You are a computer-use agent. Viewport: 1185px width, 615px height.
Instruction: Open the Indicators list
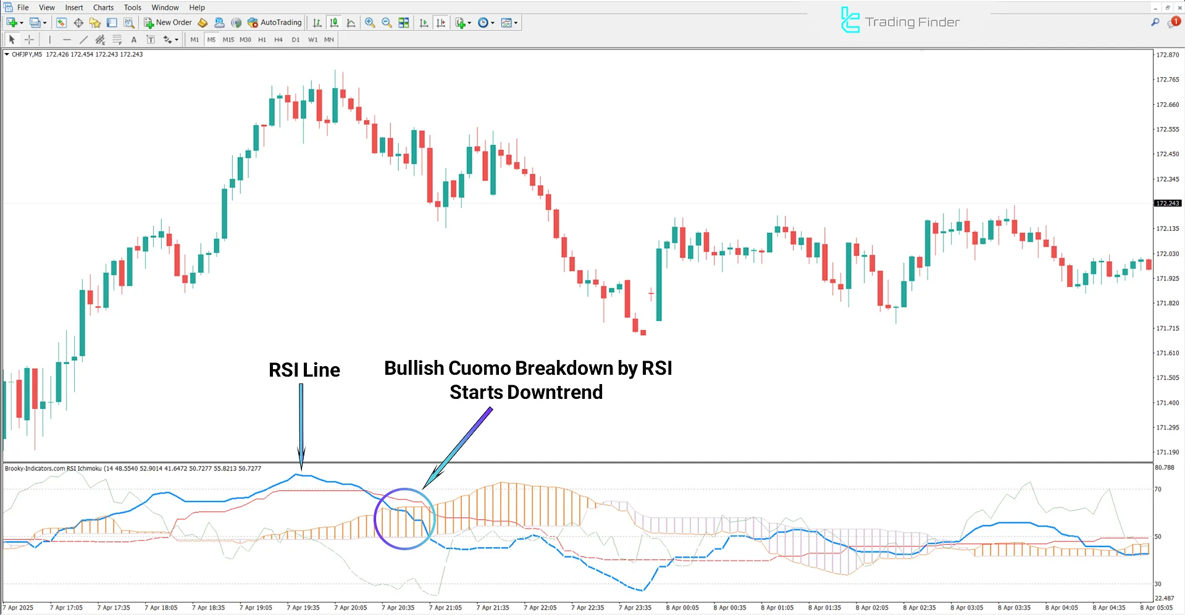(x=459, y=23)
